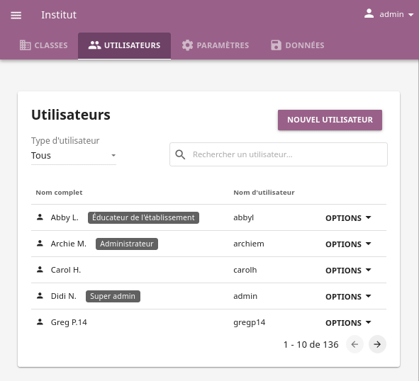This screenshot has width=419, height=381.
Task: Click the name Archie M.
Action: click(68, 244)
